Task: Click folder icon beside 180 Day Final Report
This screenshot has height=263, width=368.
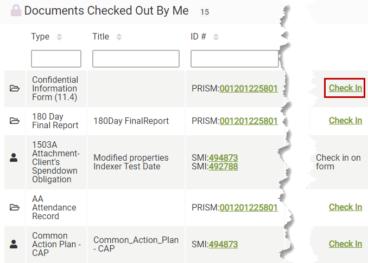Action: (x=15, y=121)
